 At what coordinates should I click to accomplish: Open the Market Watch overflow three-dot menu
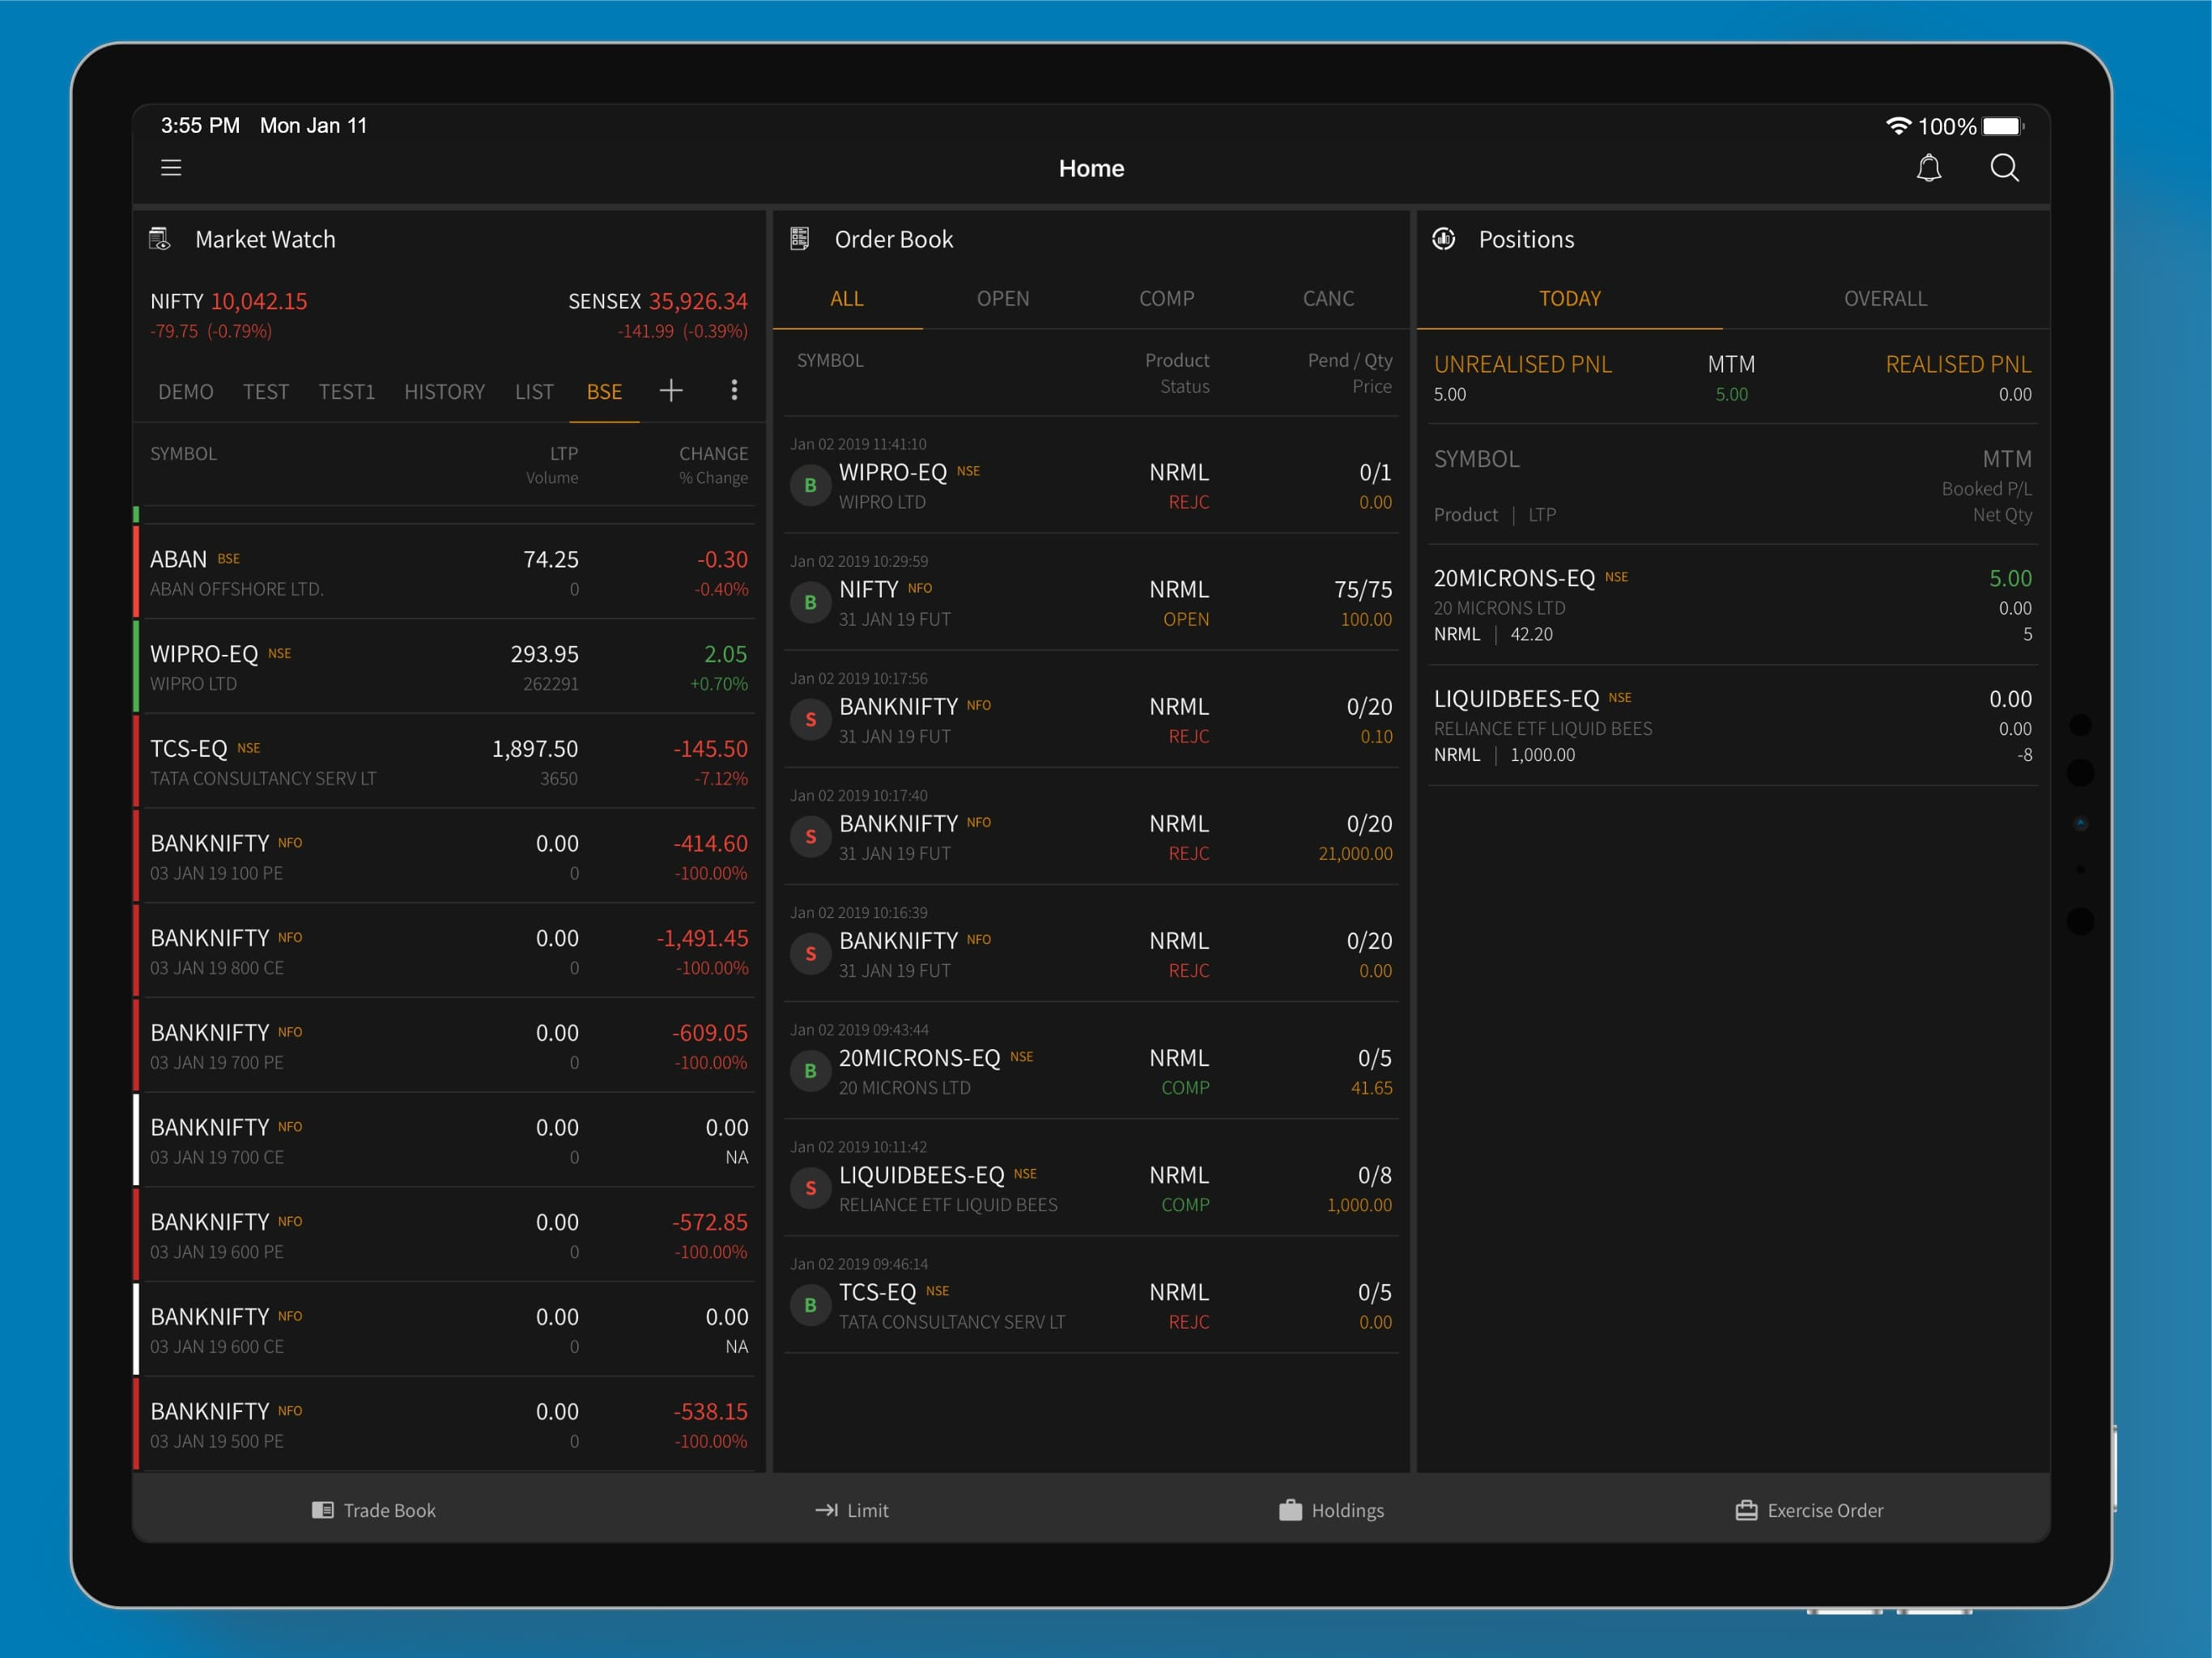click(x=734, y=390)
